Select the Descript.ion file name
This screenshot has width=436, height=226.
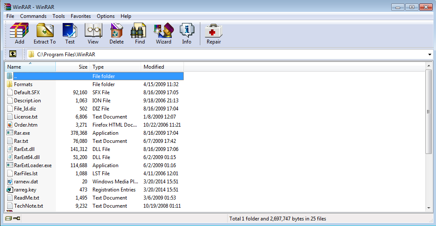click(x=28, y=101)
